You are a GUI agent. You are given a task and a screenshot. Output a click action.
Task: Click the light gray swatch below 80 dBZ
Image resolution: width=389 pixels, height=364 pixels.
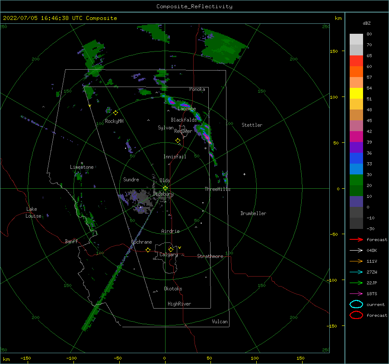356,39
